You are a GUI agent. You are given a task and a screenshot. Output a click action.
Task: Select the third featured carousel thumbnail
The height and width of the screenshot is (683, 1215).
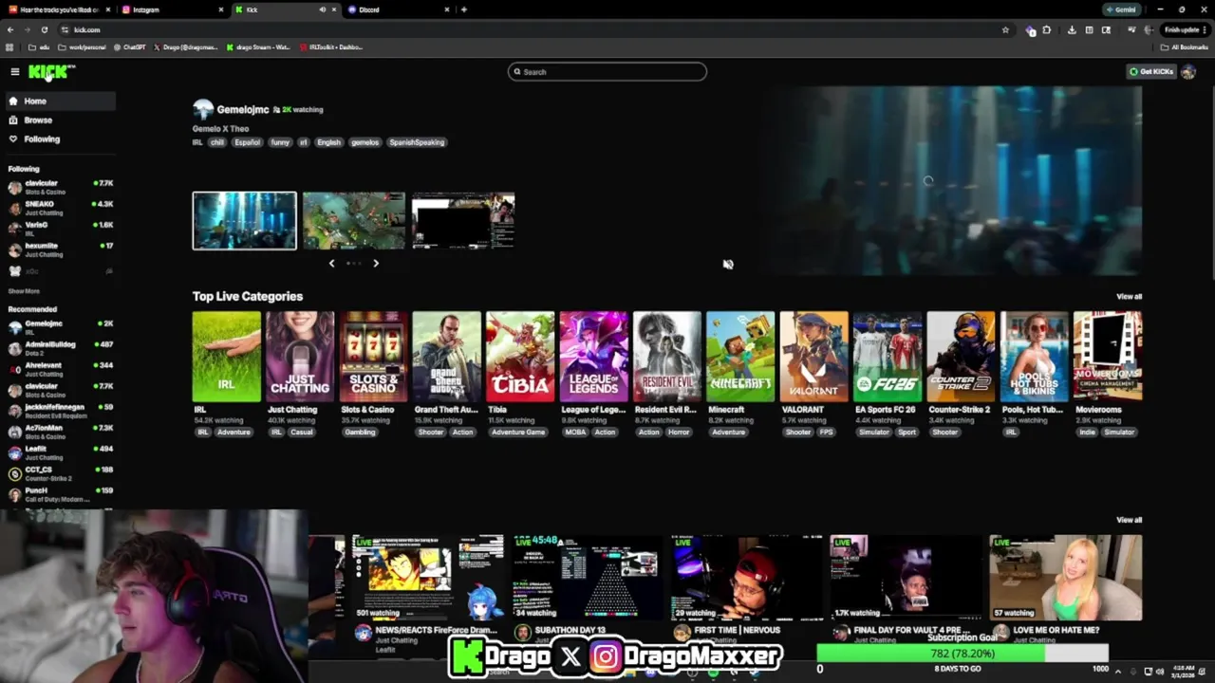pyautogui.click(x=463, y=220)
